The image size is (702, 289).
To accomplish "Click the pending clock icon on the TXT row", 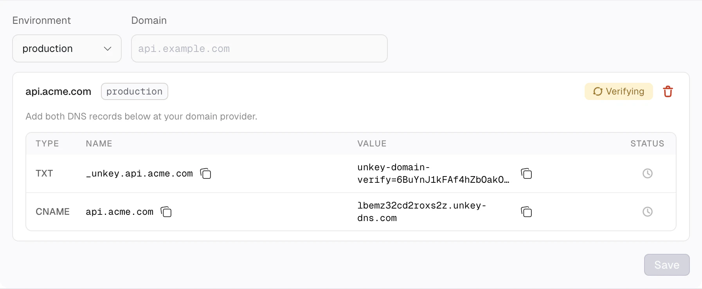I will click(648, 173).
